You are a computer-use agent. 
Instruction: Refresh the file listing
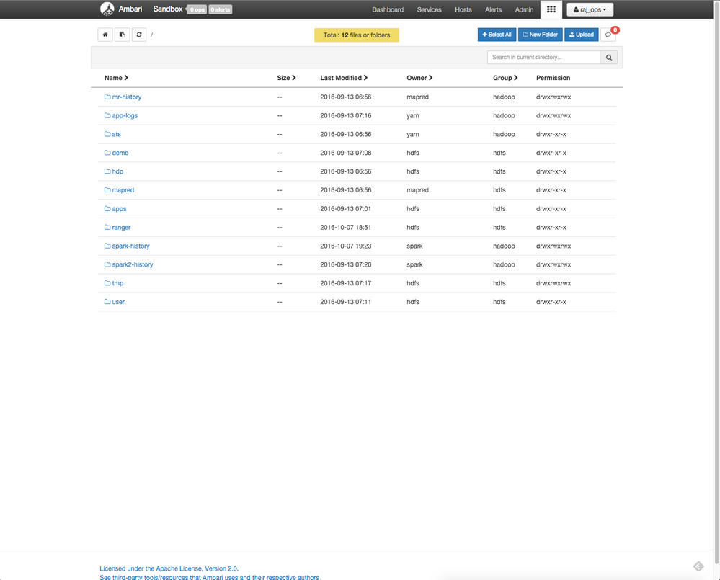pos(139,35)
